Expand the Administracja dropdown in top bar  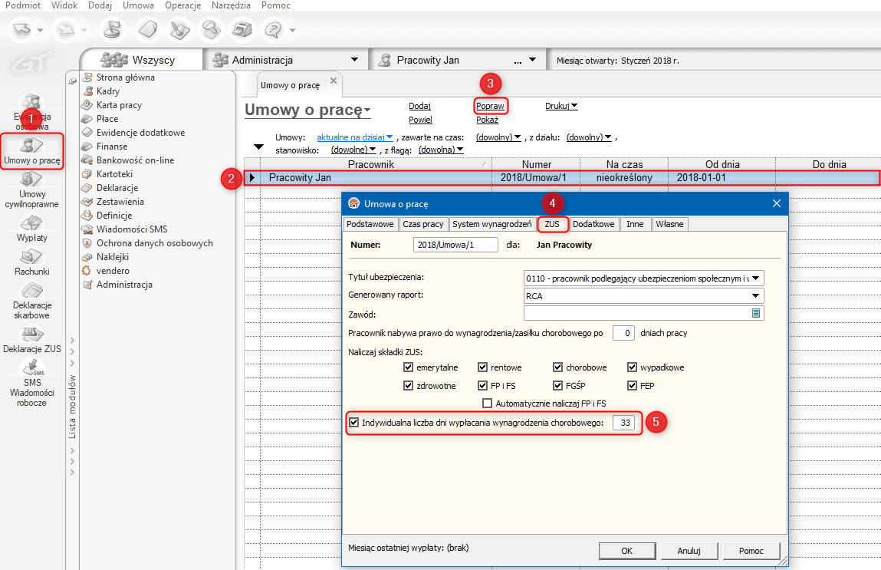354,60
